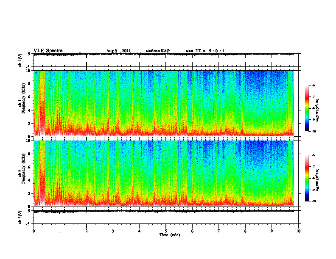
Task: Click the "ch.3(V)" waveform axis label
Action: pyautogui.click(x=20, y=217)
